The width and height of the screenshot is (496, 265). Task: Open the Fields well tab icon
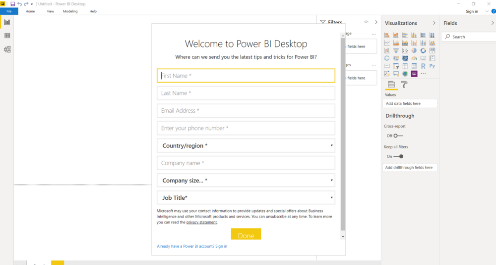click(391, 85)
